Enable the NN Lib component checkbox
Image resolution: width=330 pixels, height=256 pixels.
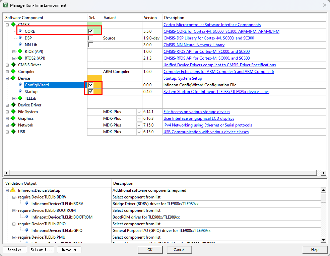point(90,45)
